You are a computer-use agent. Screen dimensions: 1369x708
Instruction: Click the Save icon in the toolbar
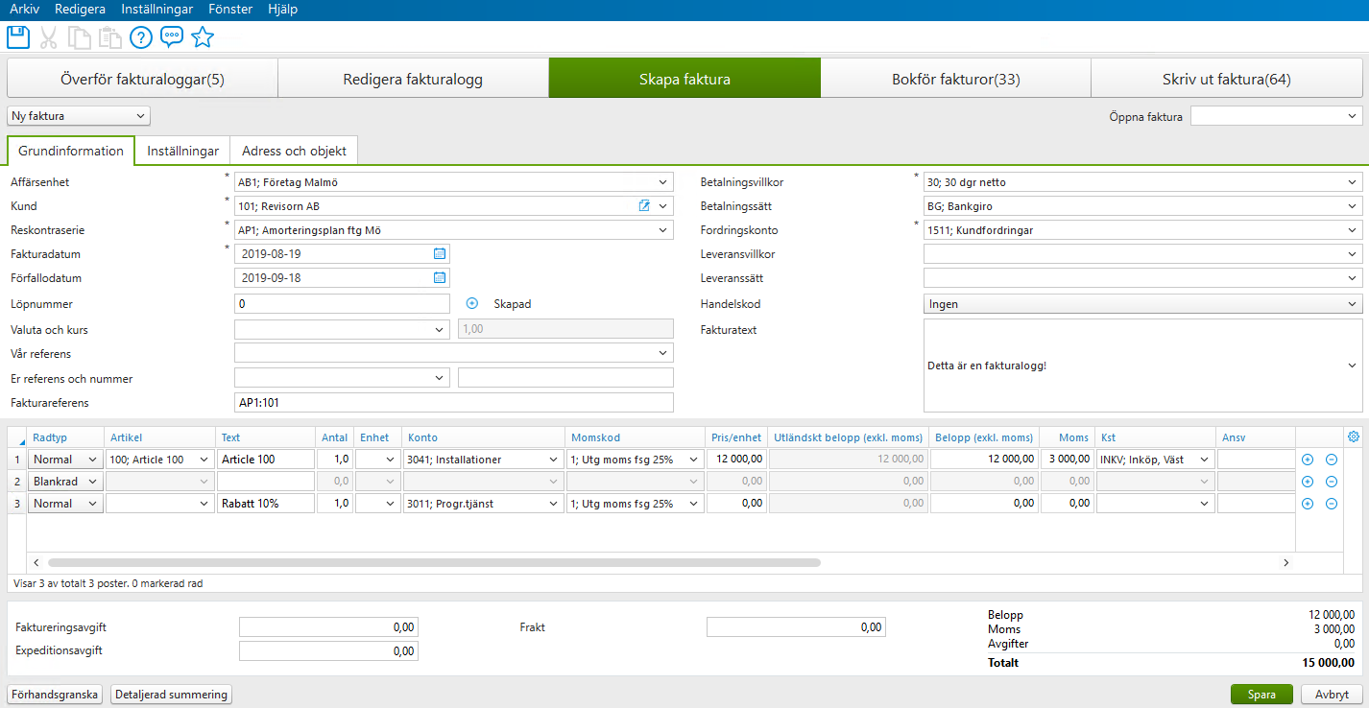coord(17,36)
